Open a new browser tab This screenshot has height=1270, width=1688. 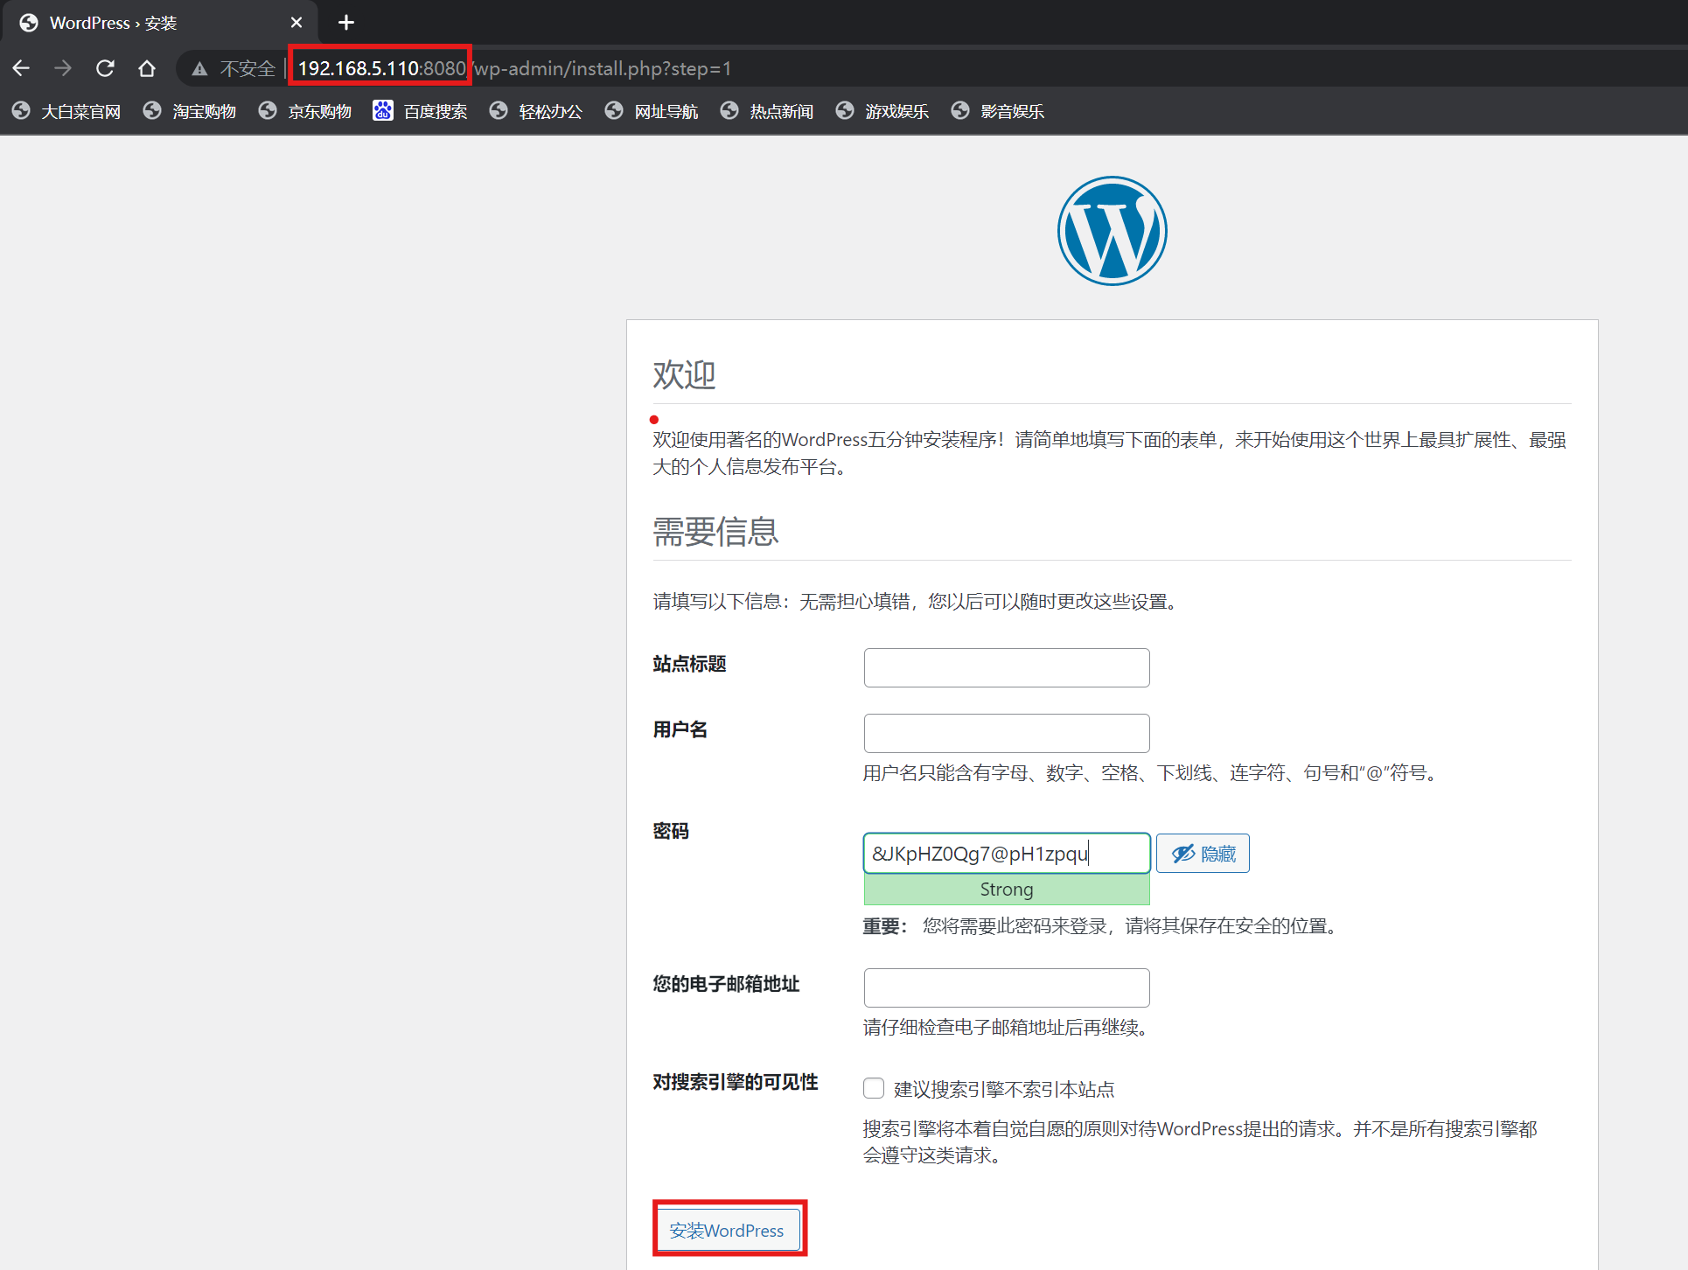[346, 23]
